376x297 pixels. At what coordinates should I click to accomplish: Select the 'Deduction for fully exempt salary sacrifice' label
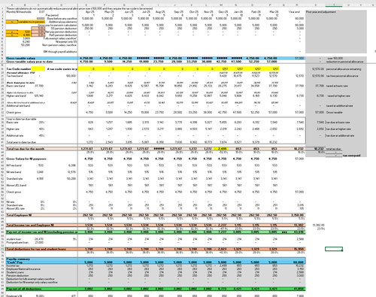click(30, 279)
